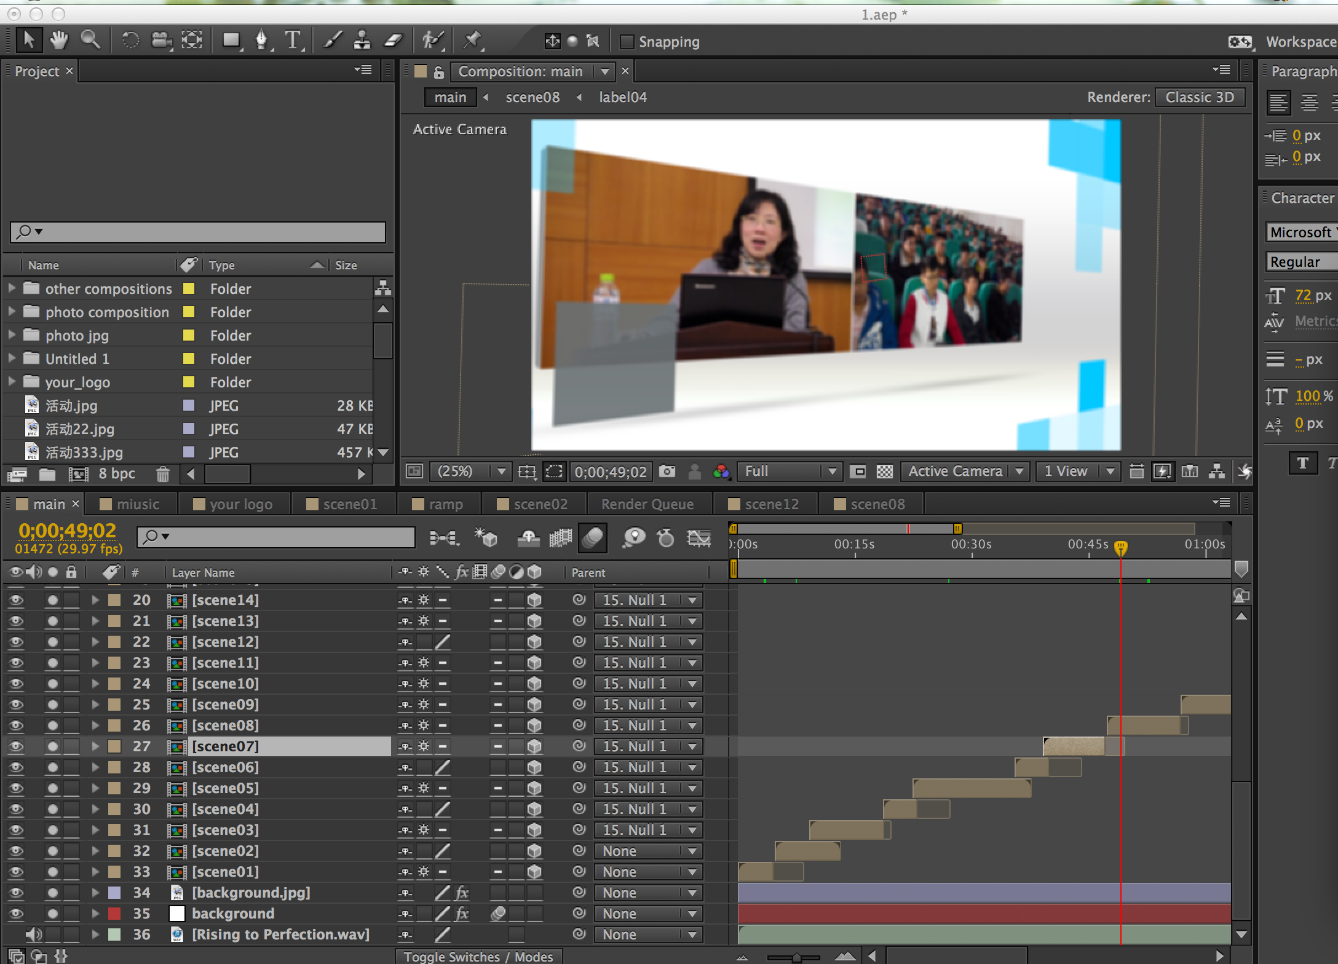The height and width of the screenshot is (964, 1338).
Task: Select the Pen tool
Action: click(x=261, y=41)
